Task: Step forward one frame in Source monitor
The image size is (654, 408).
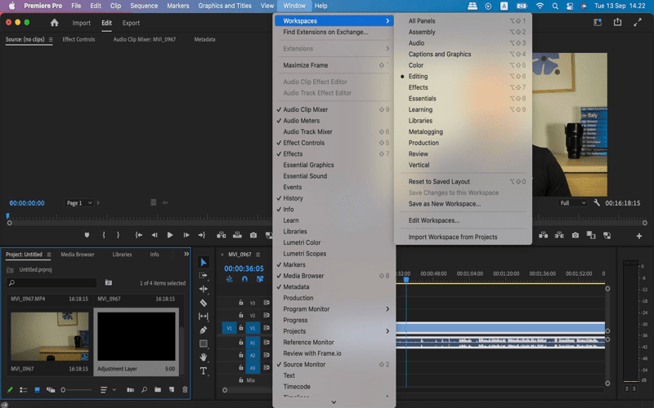Action: tap(186, 235)
